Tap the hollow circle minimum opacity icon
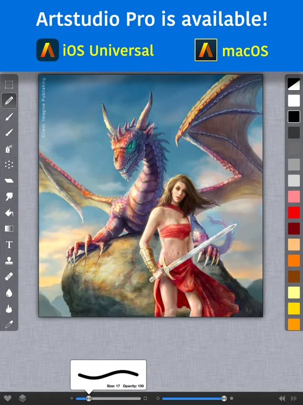The image size is (303, 405). (158, 398)
